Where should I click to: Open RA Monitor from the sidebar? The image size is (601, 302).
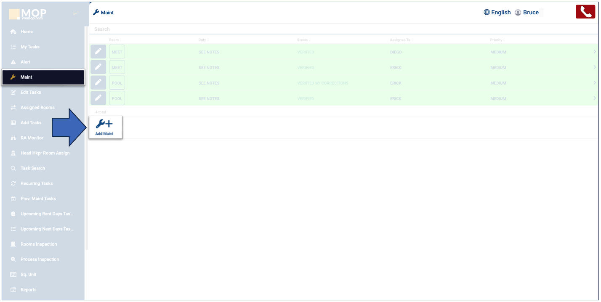(x=32, y=138)
